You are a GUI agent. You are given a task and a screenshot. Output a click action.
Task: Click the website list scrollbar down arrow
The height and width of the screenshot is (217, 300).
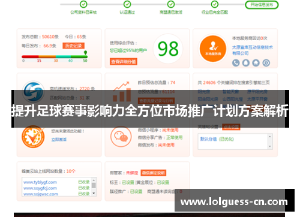pos(94,194)
